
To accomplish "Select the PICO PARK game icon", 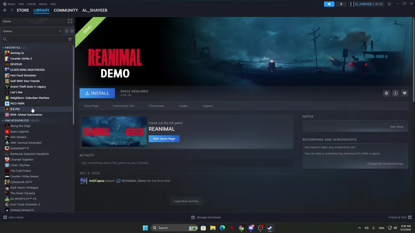I will point(7,104).
